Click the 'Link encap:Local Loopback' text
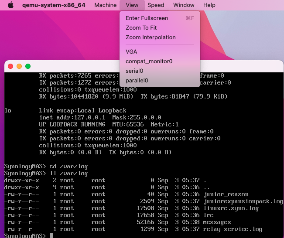 coord(82,110)
